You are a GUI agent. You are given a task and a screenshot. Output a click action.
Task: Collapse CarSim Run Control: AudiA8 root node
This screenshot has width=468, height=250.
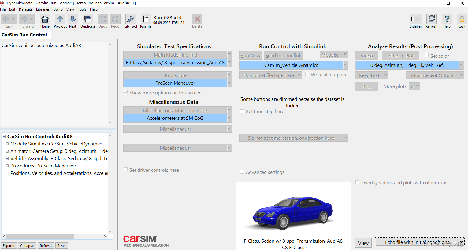pyautogui.click(x=4, y=136)
